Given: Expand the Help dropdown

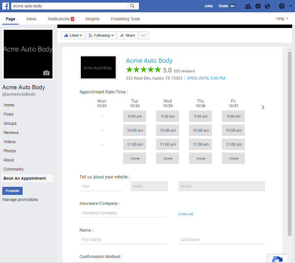Looking at the screenshot, I should [282, 19].
